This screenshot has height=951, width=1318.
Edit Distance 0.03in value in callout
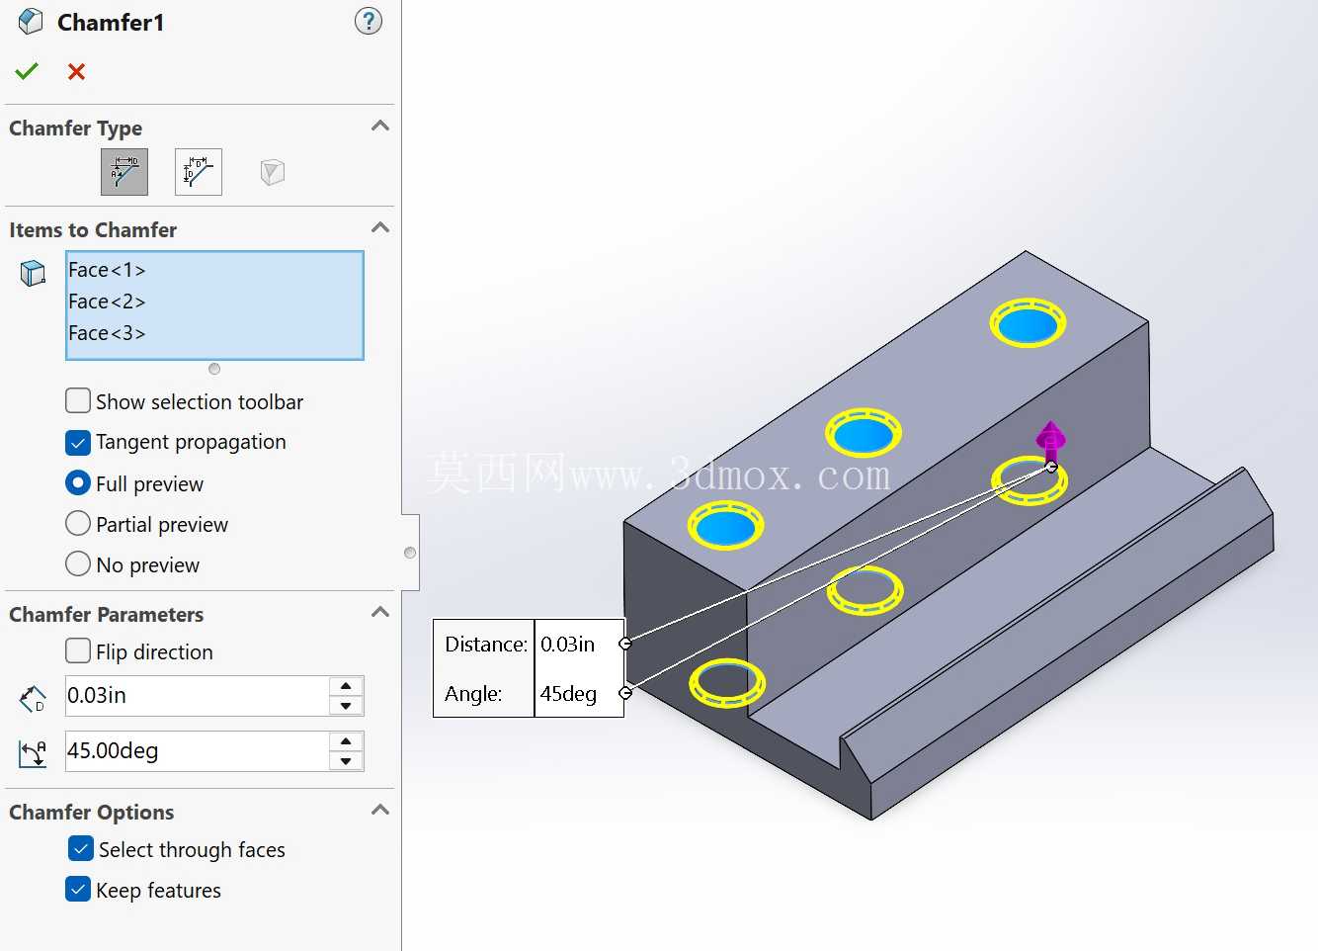coord(568,645)
